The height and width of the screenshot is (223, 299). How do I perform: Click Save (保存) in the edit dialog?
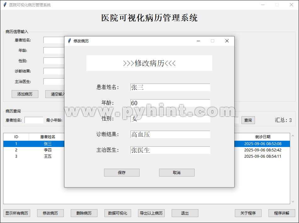pos(122,172)
